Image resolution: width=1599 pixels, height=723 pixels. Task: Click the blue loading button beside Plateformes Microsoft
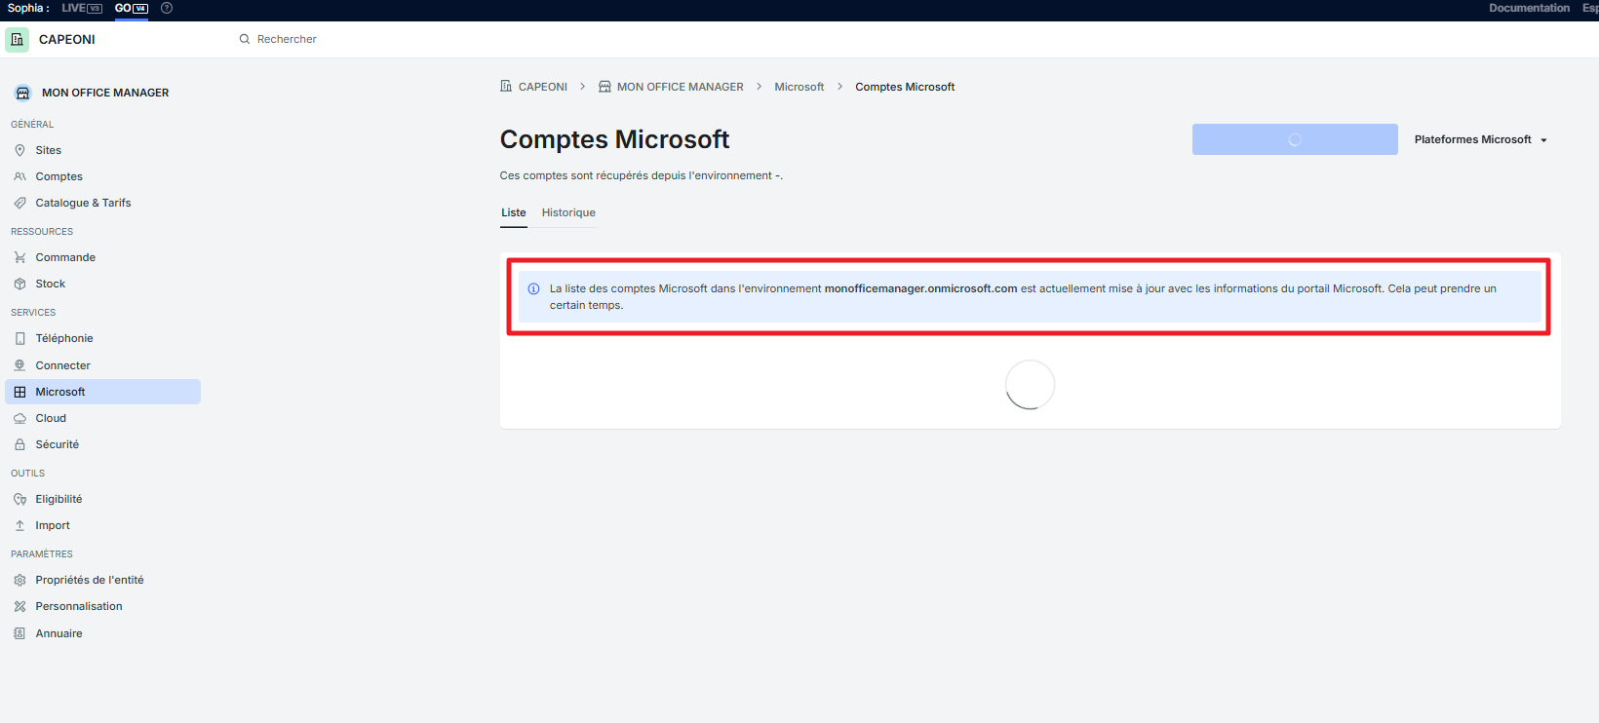(1295, 139)
